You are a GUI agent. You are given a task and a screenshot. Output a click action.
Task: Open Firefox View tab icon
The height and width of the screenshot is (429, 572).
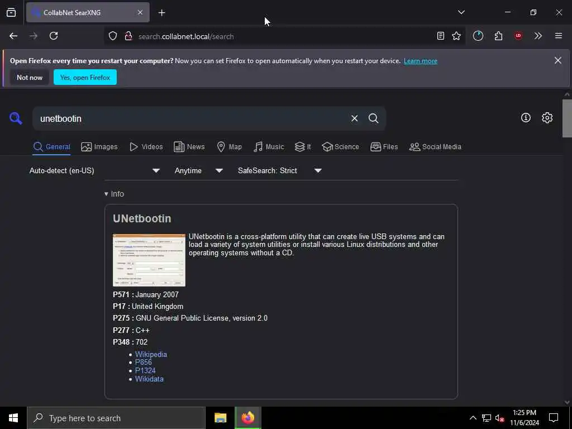coord(11,13)
